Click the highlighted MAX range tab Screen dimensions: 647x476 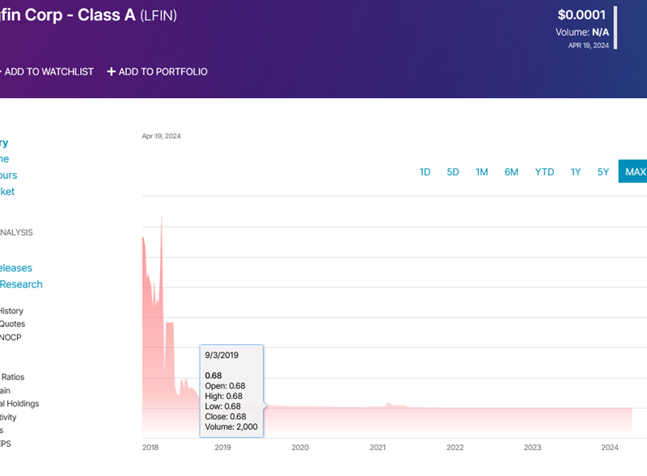click(634, 172)
